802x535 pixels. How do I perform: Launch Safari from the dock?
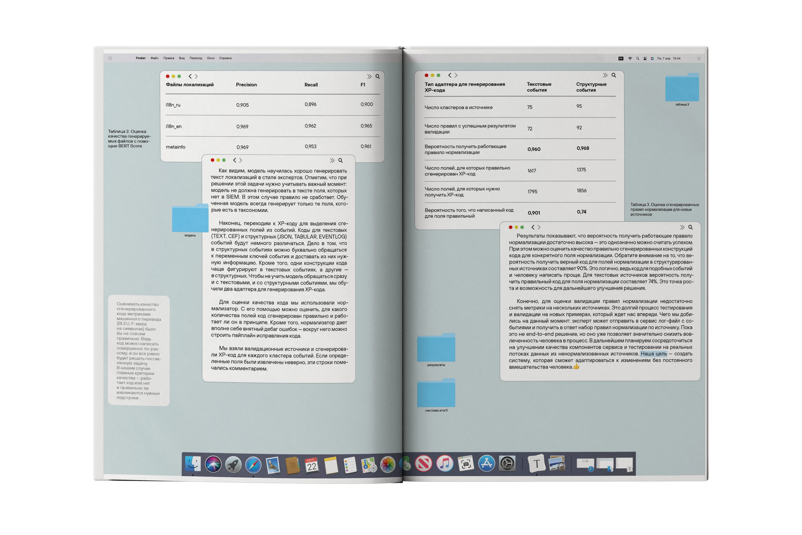253,465
